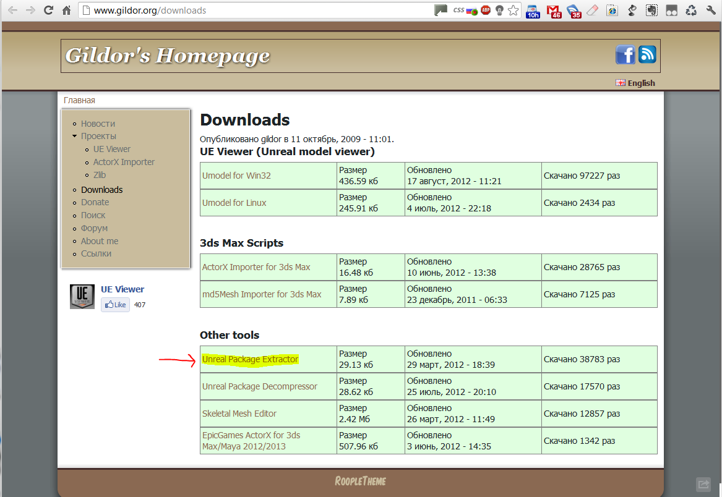
Task: Download EpicGames ActorX for 3ds Max/Maya
Action: (x=251, y=441)
